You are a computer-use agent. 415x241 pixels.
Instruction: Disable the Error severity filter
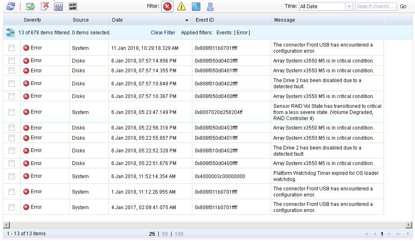[167, 6]
